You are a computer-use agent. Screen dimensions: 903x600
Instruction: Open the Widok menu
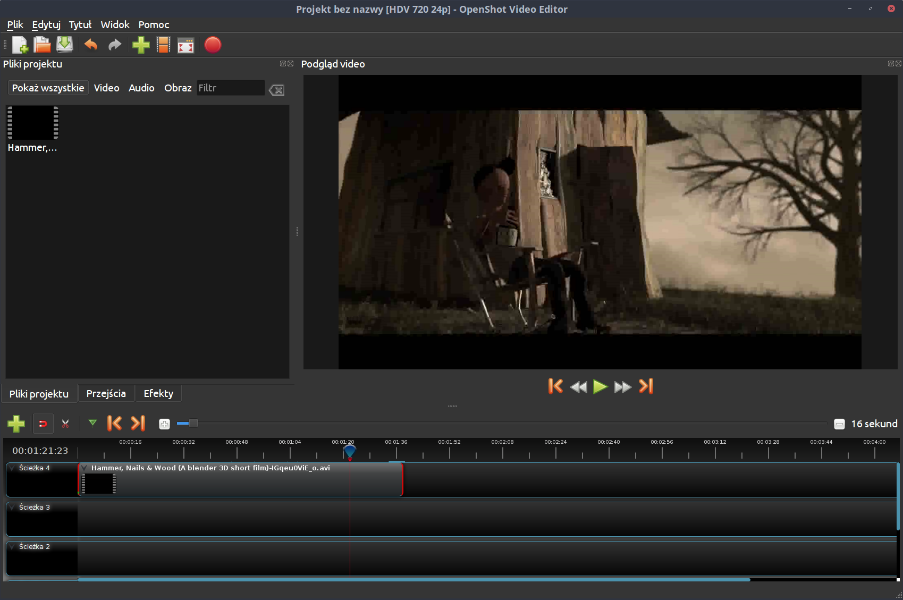[115, 25]
